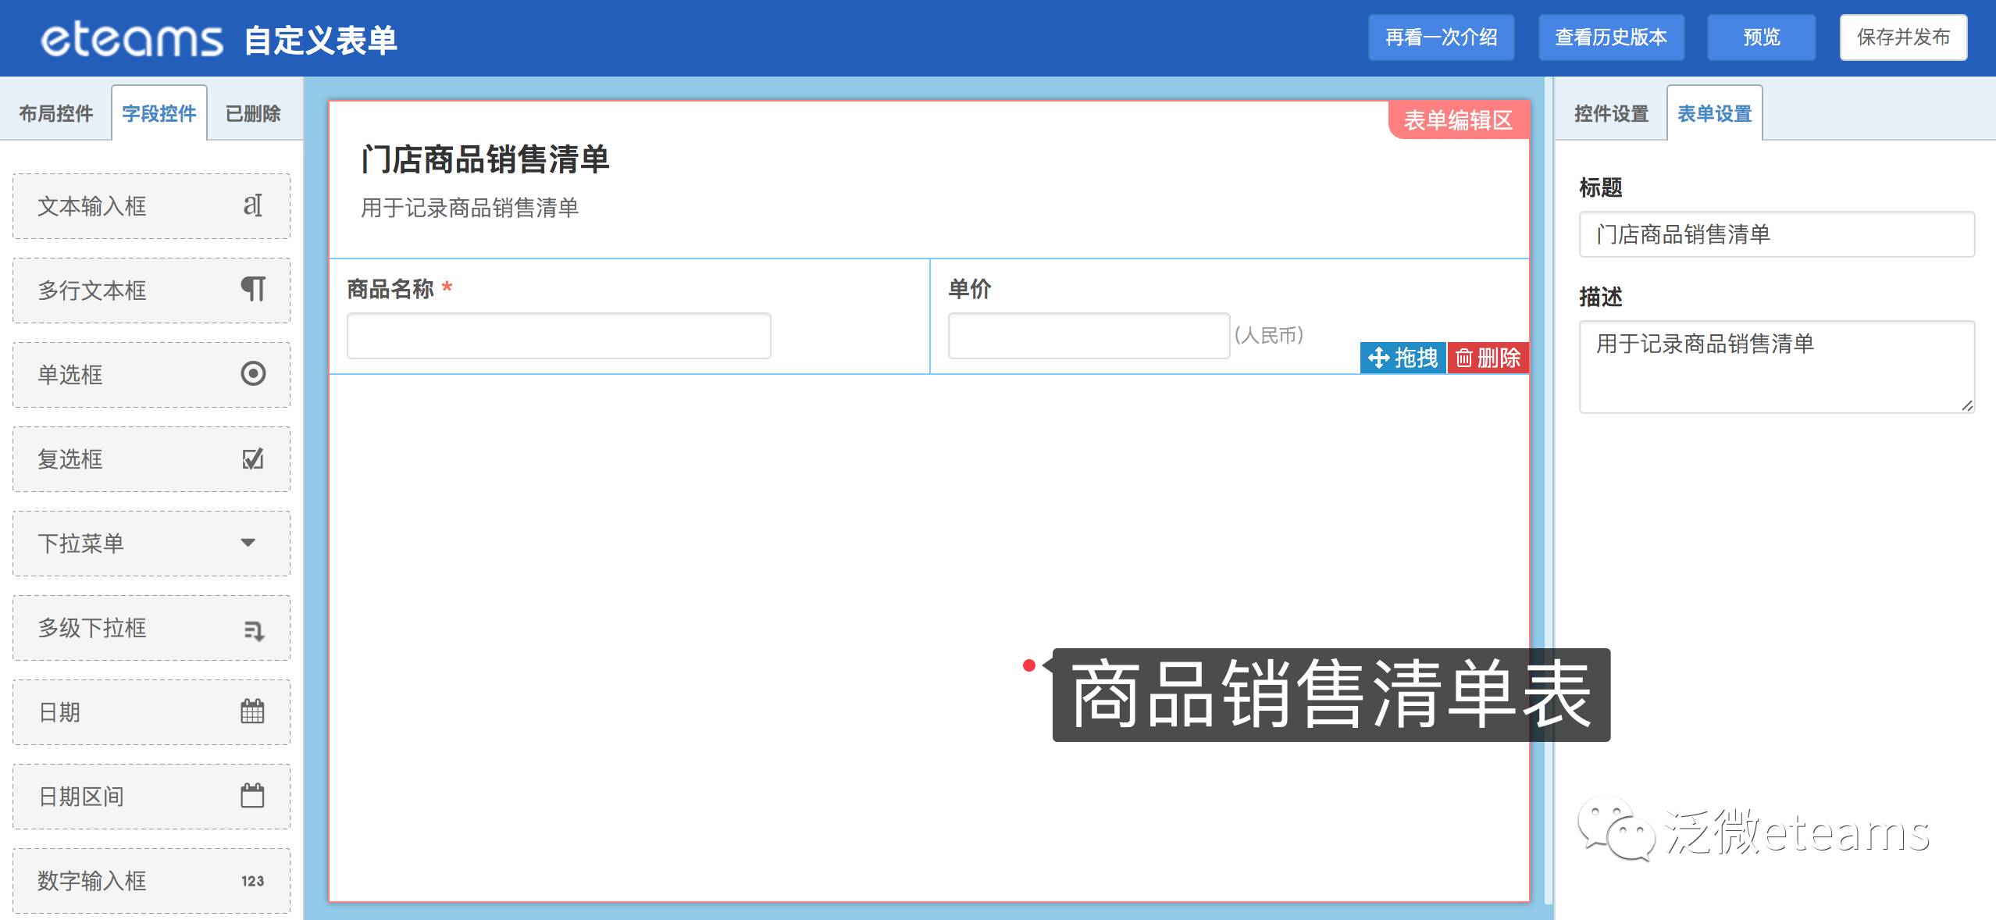Click the red 删除 trash button

(x=1488, y=358)
